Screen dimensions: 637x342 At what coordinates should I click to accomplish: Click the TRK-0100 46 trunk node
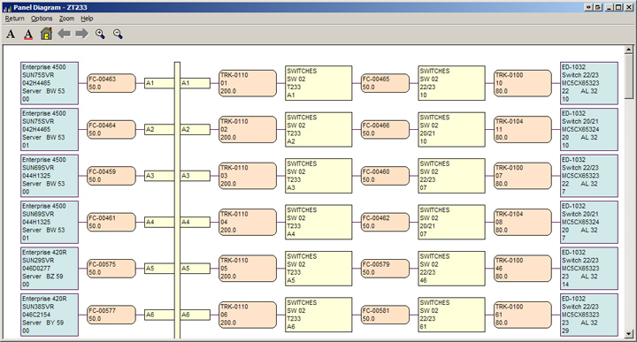[523, 268]
